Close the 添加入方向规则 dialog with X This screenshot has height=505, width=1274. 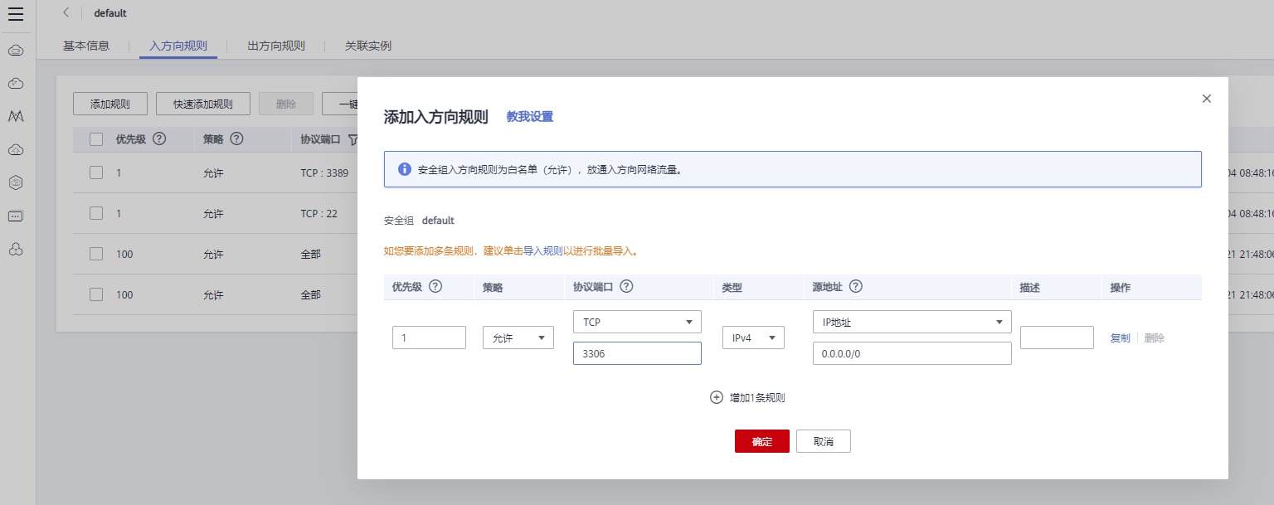pos(1207,98)
